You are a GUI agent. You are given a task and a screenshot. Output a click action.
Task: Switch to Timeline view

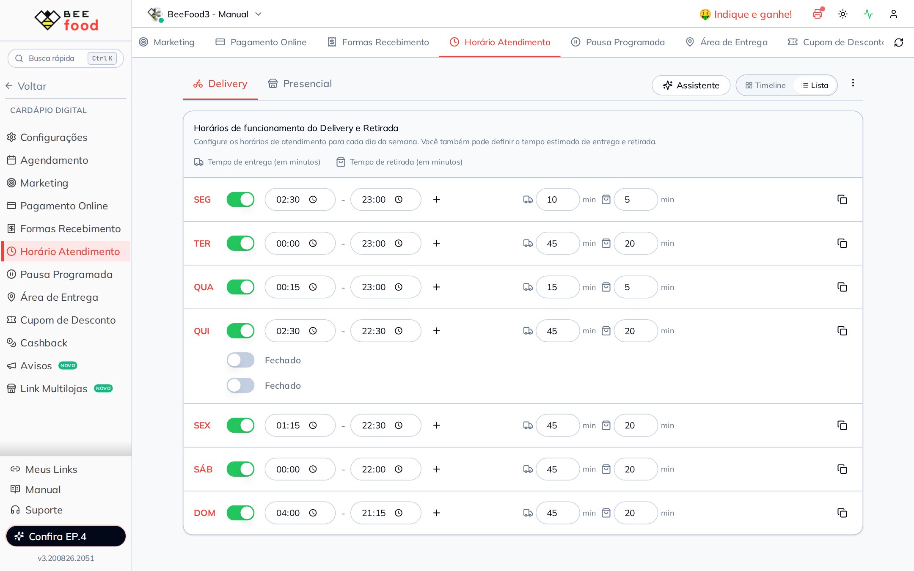[765, 85]
